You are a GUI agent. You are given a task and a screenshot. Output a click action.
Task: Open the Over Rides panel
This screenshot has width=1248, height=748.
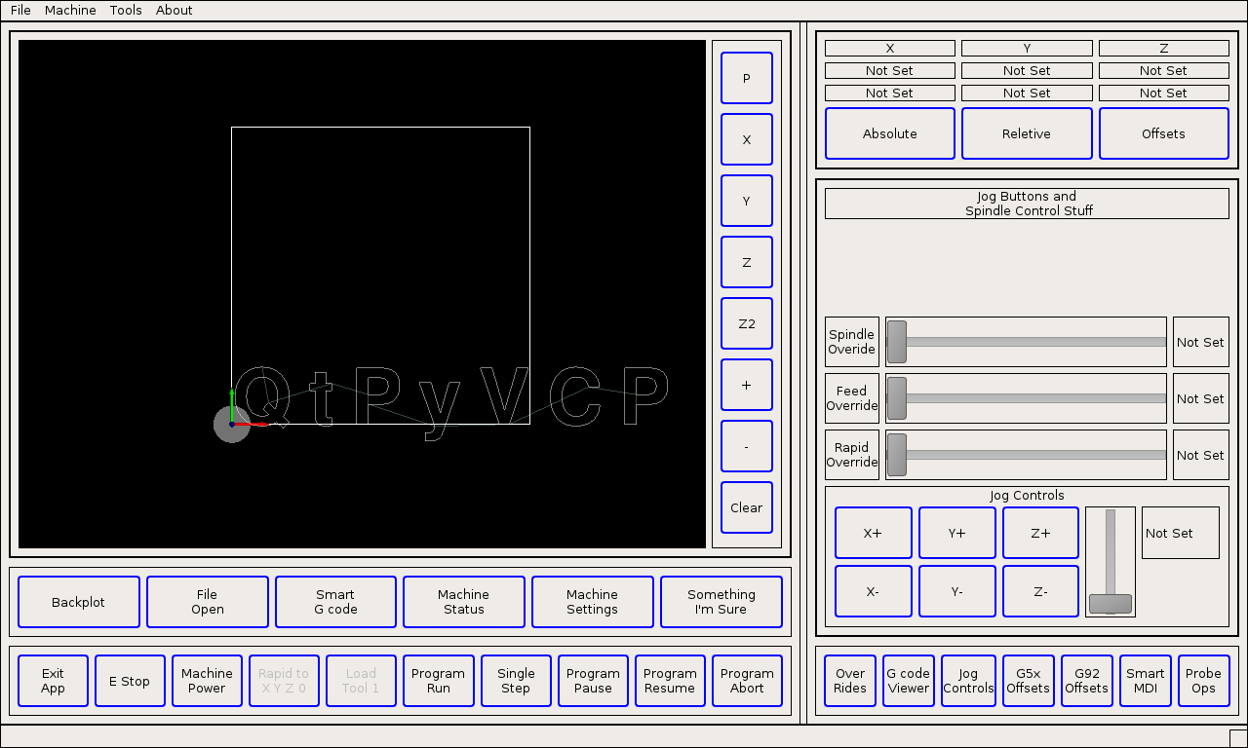[x=850, y=681]
